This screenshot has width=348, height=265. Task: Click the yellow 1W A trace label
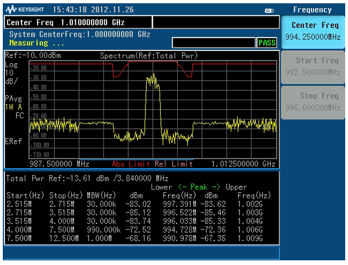14,107
